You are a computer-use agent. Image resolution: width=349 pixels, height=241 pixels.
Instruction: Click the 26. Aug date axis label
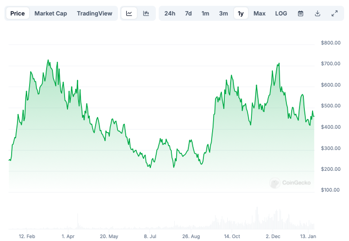tap(191, 236)
